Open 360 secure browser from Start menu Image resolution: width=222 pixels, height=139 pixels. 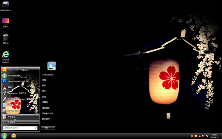tap(20, 76)
